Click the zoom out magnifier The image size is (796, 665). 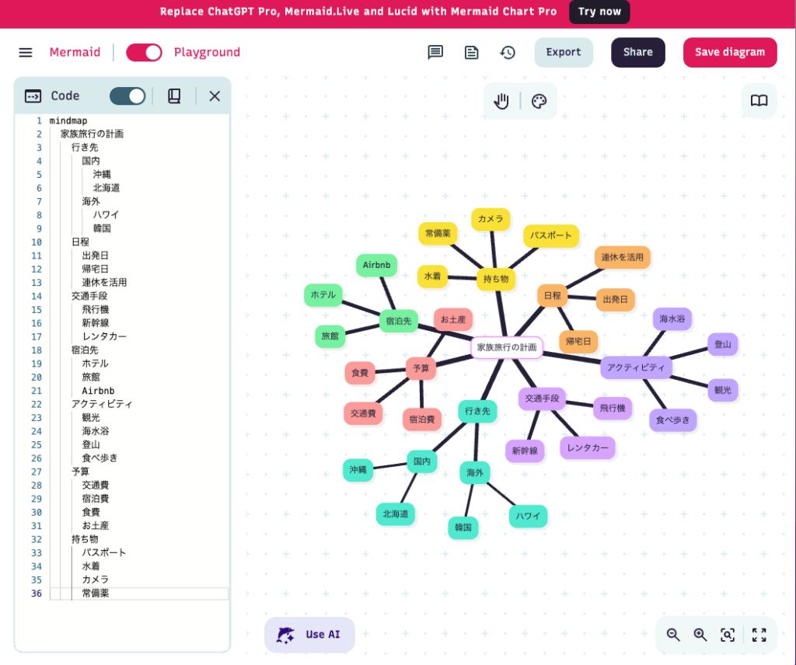(673, 635)
